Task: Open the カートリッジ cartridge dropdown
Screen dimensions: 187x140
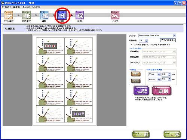Action: pos(174,63)
